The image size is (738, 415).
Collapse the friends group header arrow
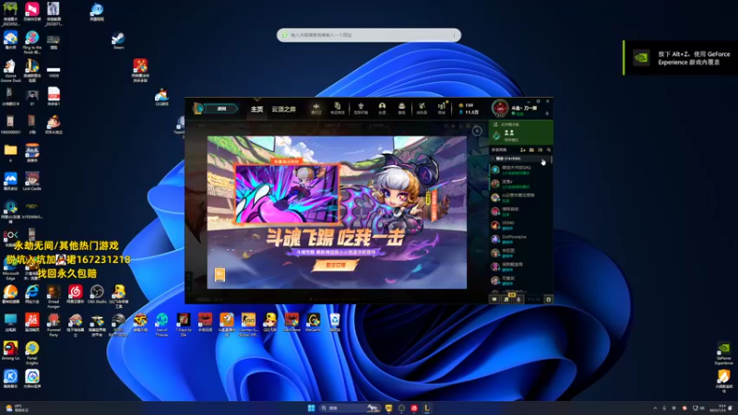pyautogui.click(x=493, y=159)
